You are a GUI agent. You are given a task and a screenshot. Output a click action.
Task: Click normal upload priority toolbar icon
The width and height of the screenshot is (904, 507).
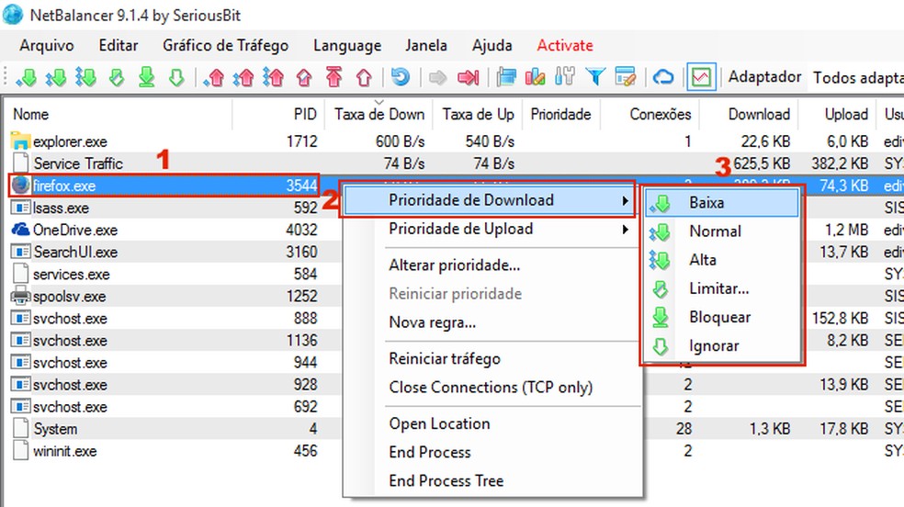click(x=243, y=76)
